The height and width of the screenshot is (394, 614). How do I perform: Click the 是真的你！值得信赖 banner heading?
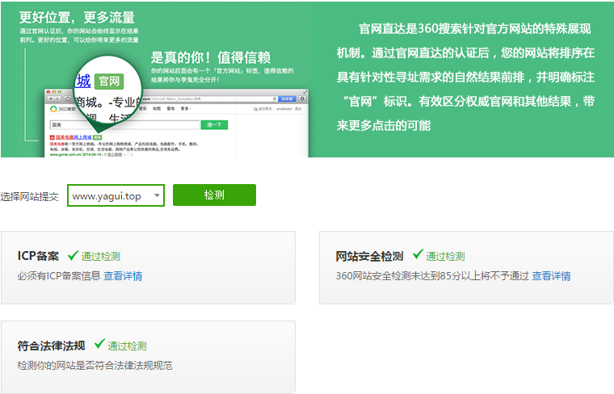tap(211, 57)
